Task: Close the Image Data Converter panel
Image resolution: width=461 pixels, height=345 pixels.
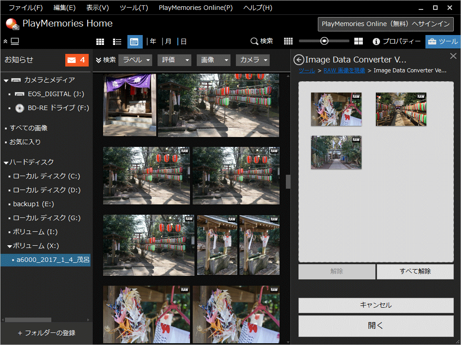Action: click(x=453, y=56)
